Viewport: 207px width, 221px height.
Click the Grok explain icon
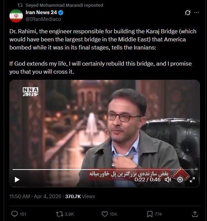pos(188,12)
